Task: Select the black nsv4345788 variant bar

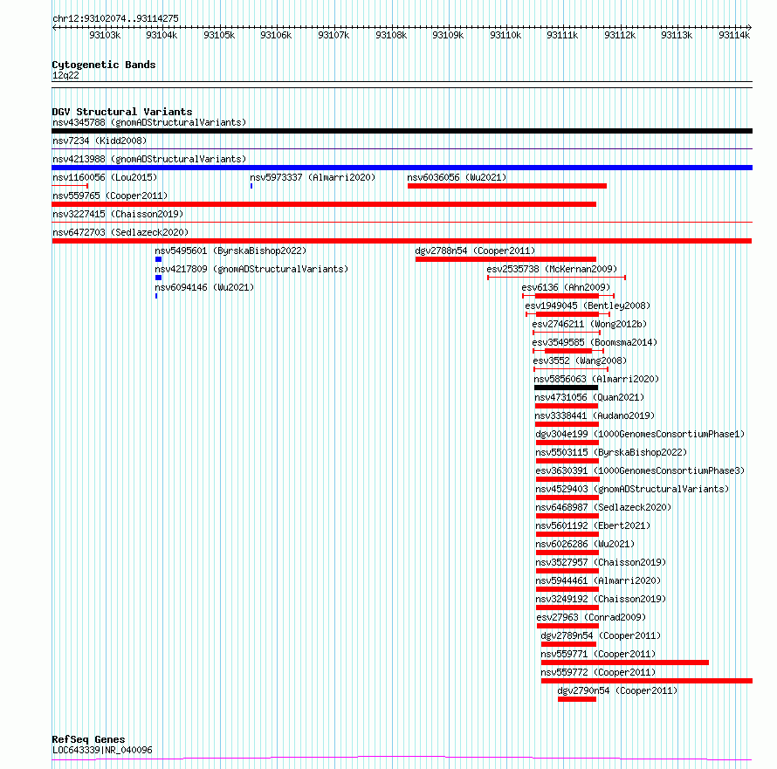Action: pos(402,131)
